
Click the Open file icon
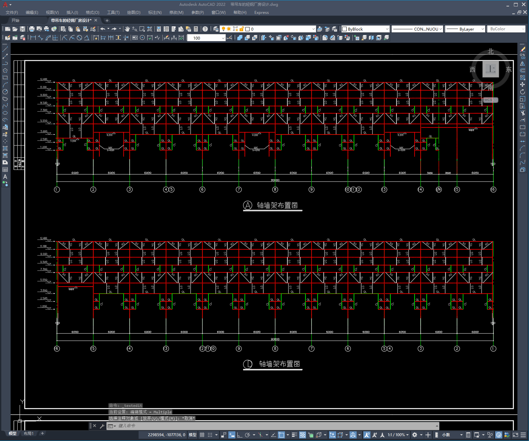coord(15,29)
